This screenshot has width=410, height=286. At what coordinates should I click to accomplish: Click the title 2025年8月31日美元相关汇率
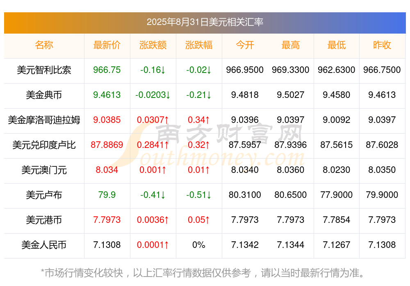click(x=205, y=22)
